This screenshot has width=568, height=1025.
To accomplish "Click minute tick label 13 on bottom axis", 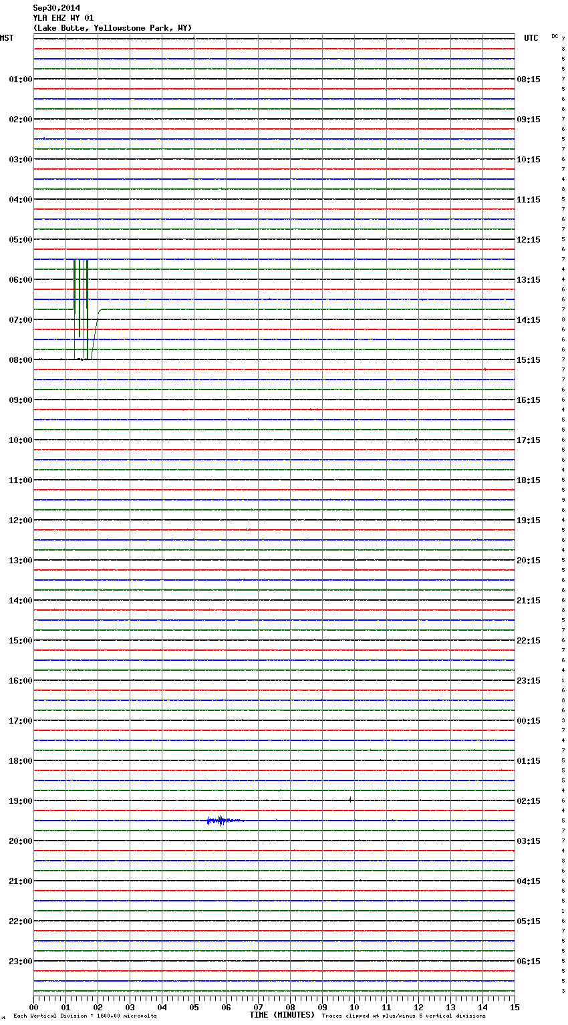I will click(x=450, y=1007).
